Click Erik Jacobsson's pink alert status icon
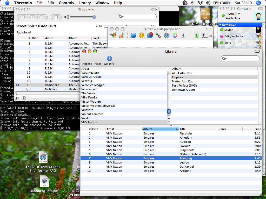 (x=222, y=36)
